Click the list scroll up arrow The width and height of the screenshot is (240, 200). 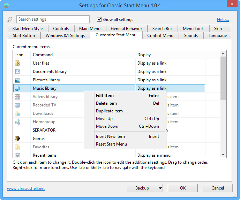coord(223,54)
